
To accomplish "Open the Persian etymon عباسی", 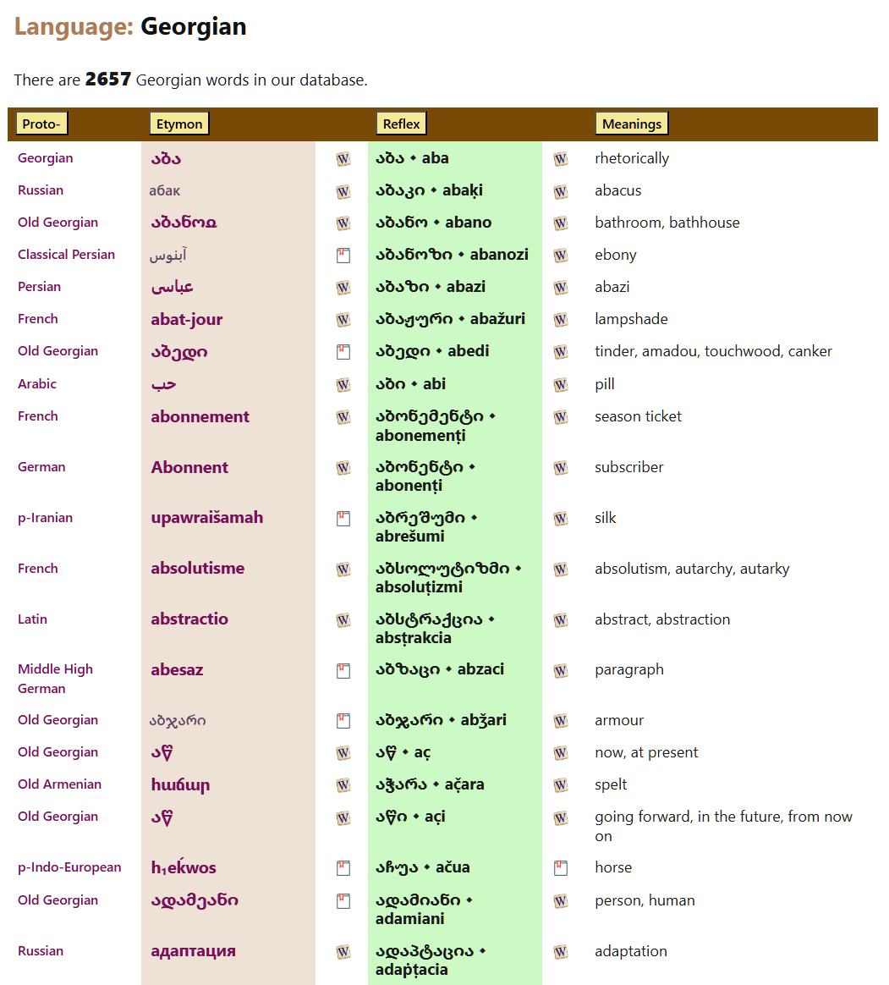I will pos(172,287).
